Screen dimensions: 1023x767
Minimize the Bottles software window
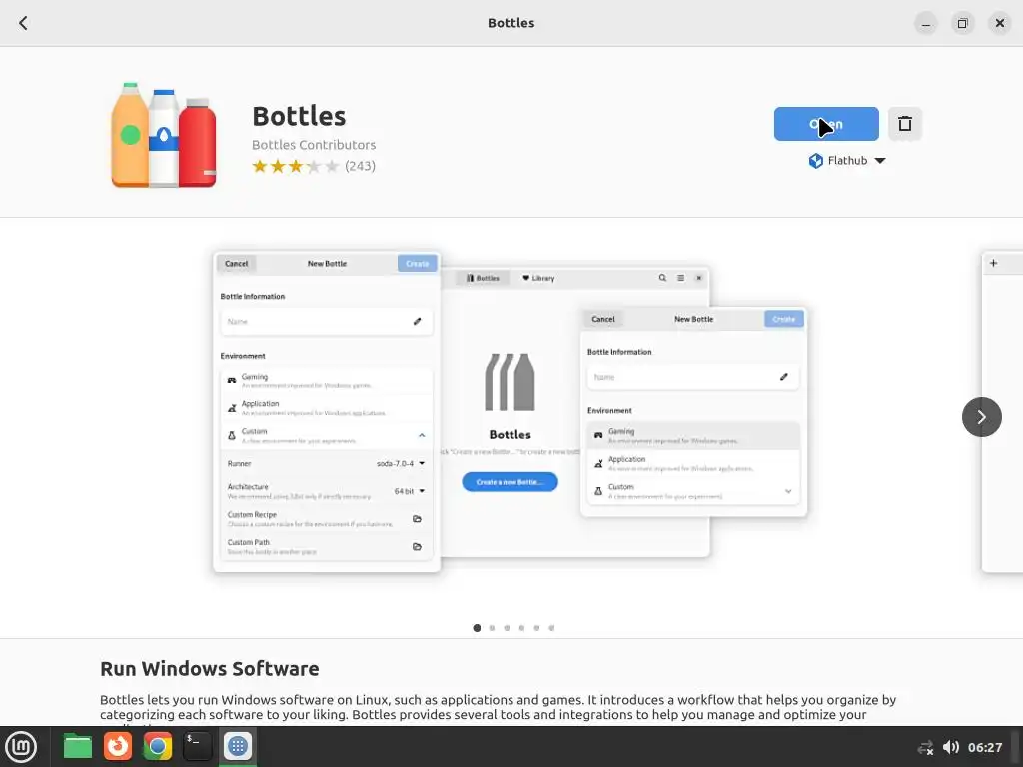pyautogui.click(x=926, y=24)
